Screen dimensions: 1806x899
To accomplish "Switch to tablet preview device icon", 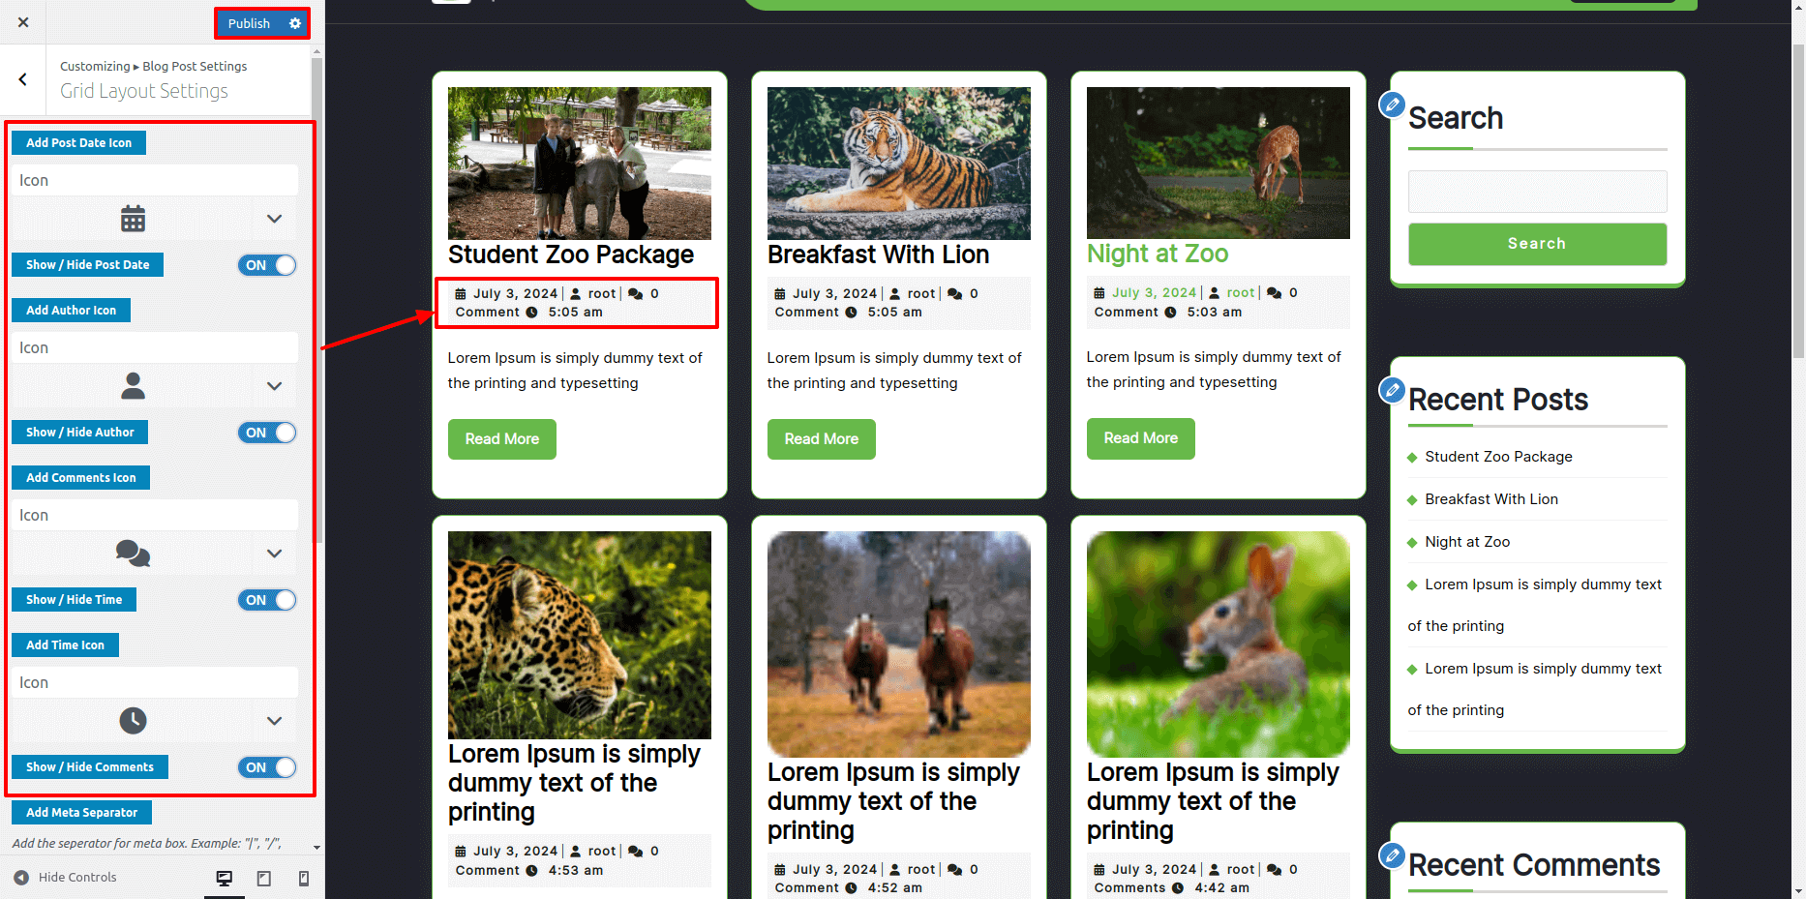I will point(264,878).
